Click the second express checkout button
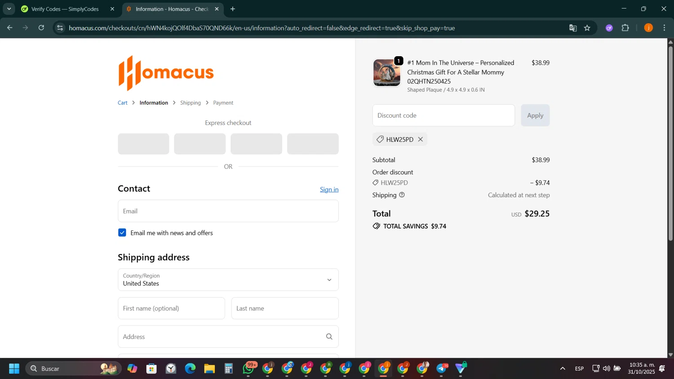Screen dimensions: 674x379 [x=200, y=144]
